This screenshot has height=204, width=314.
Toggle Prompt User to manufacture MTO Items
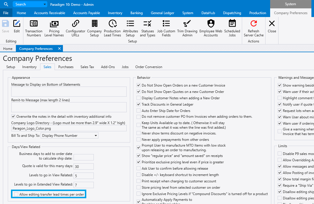(138, 147)
